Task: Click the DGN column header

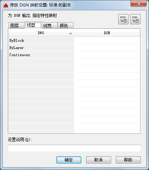Action: (107, 33)
